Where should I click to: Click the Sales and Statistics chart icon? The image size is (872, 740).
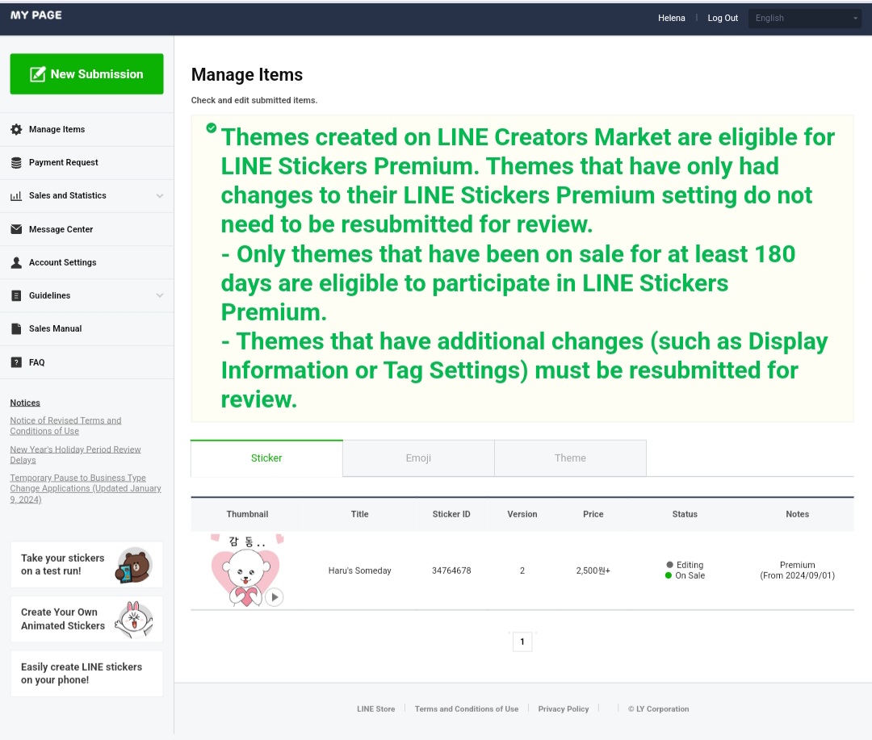[x=16, y=196]
